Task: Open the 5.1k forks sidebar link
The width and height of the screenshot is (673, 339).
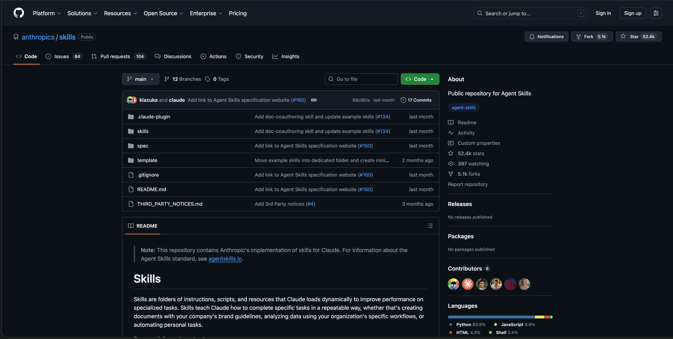Action: pos(464,174)
